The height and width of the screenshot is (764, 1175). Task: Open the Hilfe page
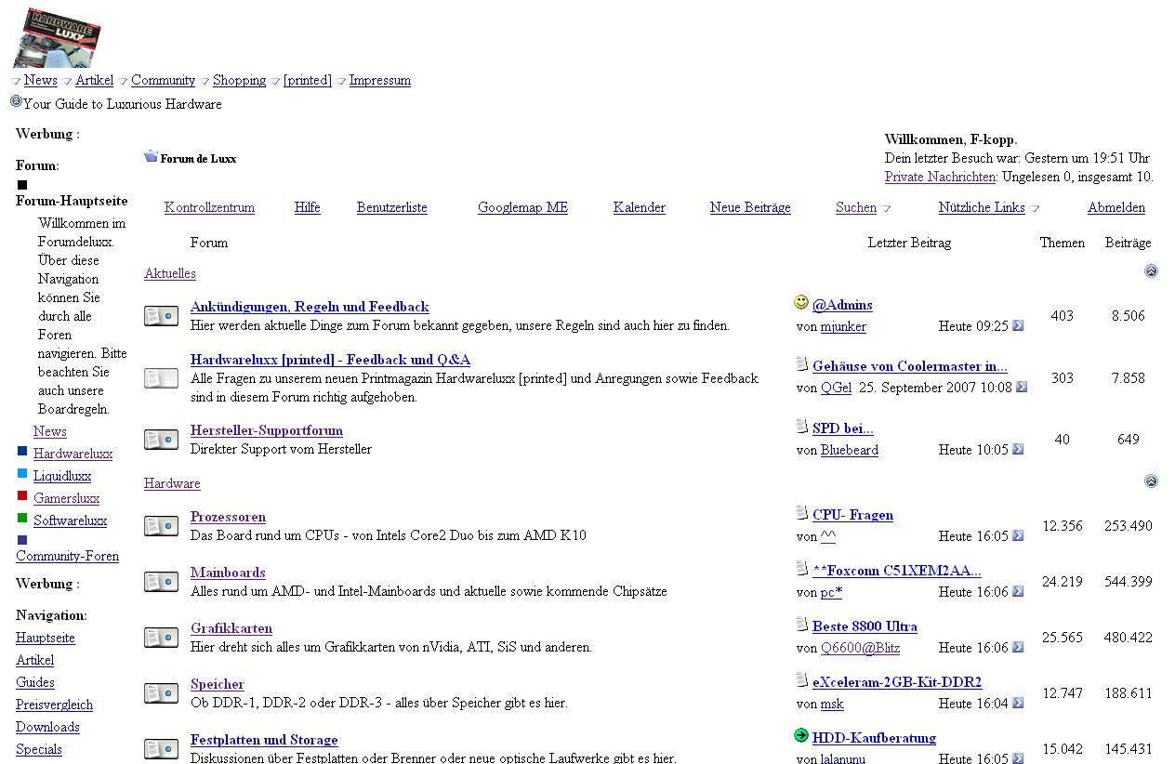pos(308,207)
